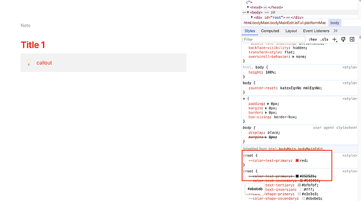Open the Event Listeners tab
The image size is (361, 201).
point(316,31)
